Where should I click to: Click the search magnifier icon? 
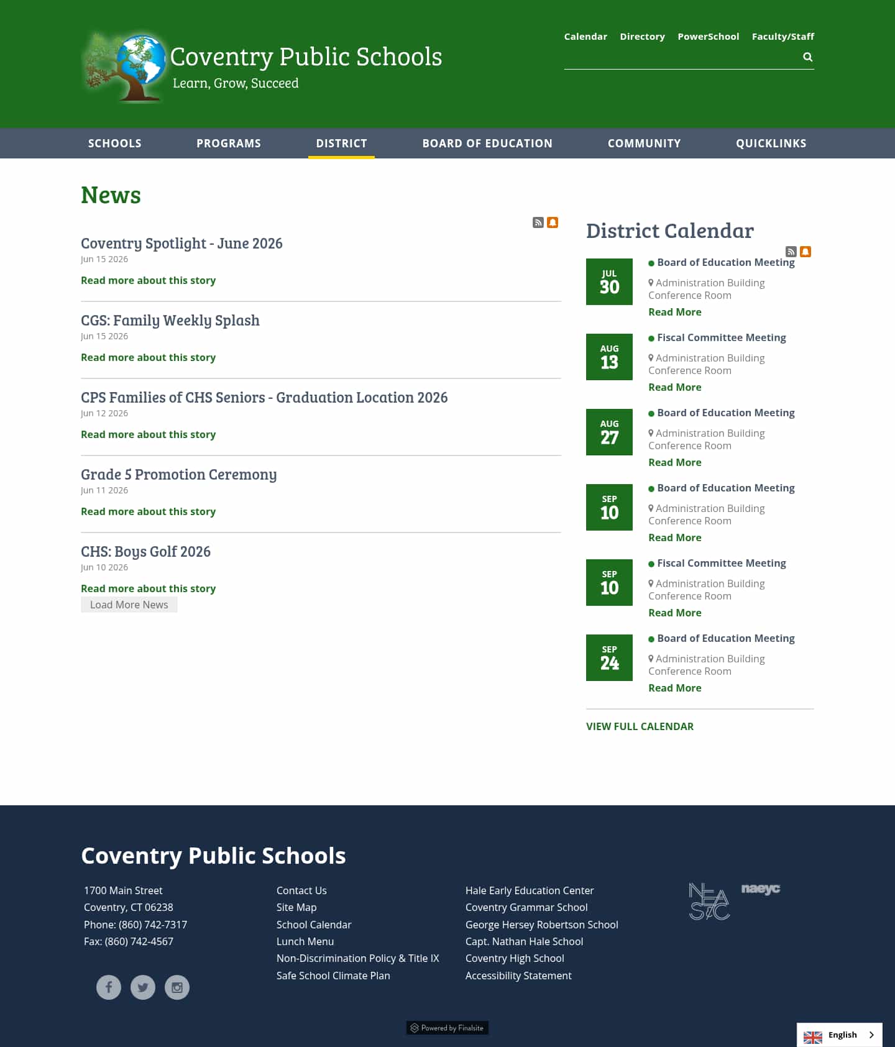tap(807, 57)
